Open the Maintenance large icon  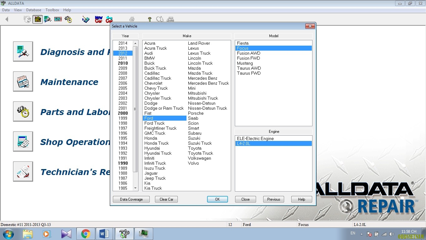coord(23,82)
